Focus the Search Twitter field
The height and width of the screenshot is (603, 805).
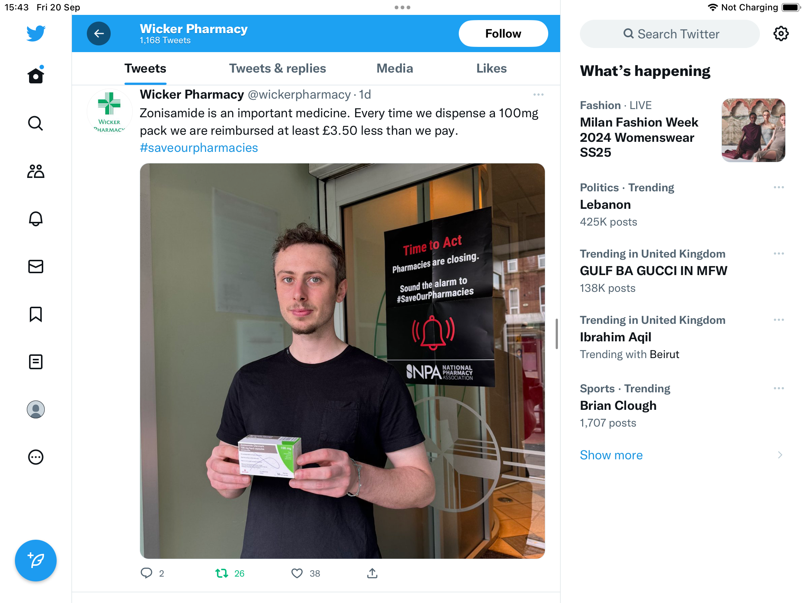tap(670, 34)
